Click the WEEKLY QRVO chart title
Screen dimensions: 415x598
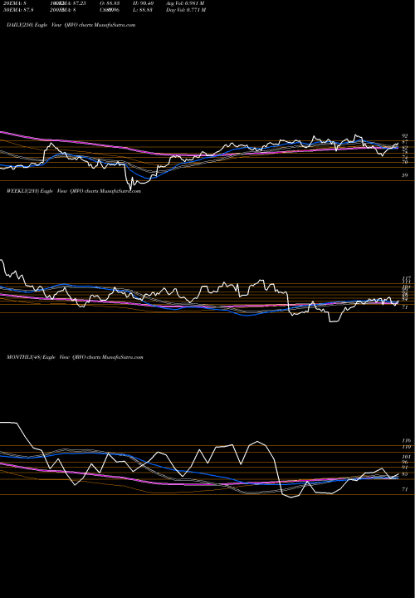click(x=74, y=191)
